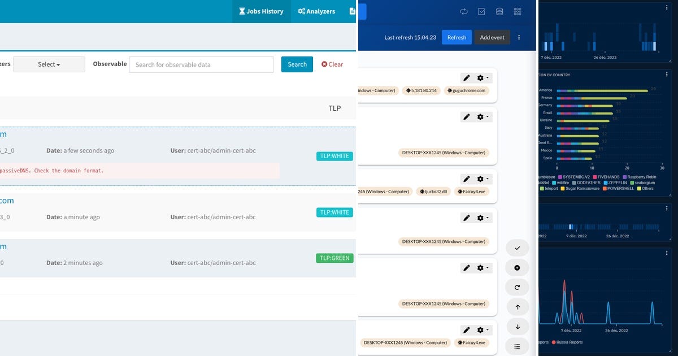Click the Add event button
678x356 pixels.
tap(492, 37)
